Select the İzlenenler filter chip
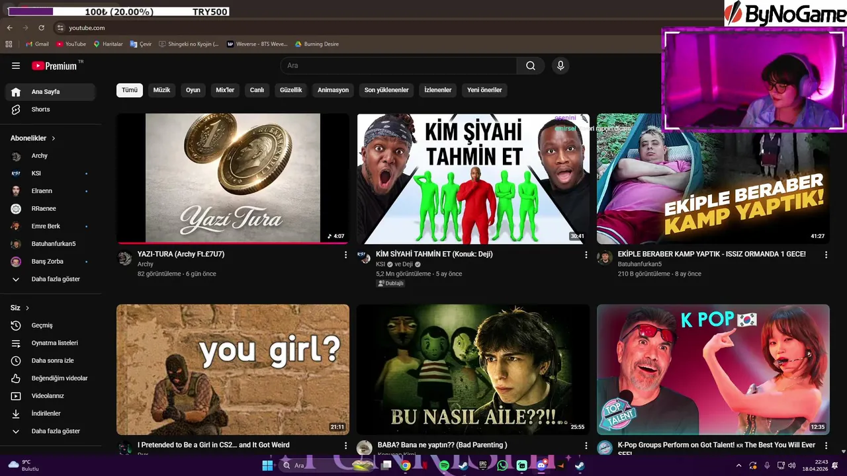Screen dimensions: 847x476 tap(438, 90)
